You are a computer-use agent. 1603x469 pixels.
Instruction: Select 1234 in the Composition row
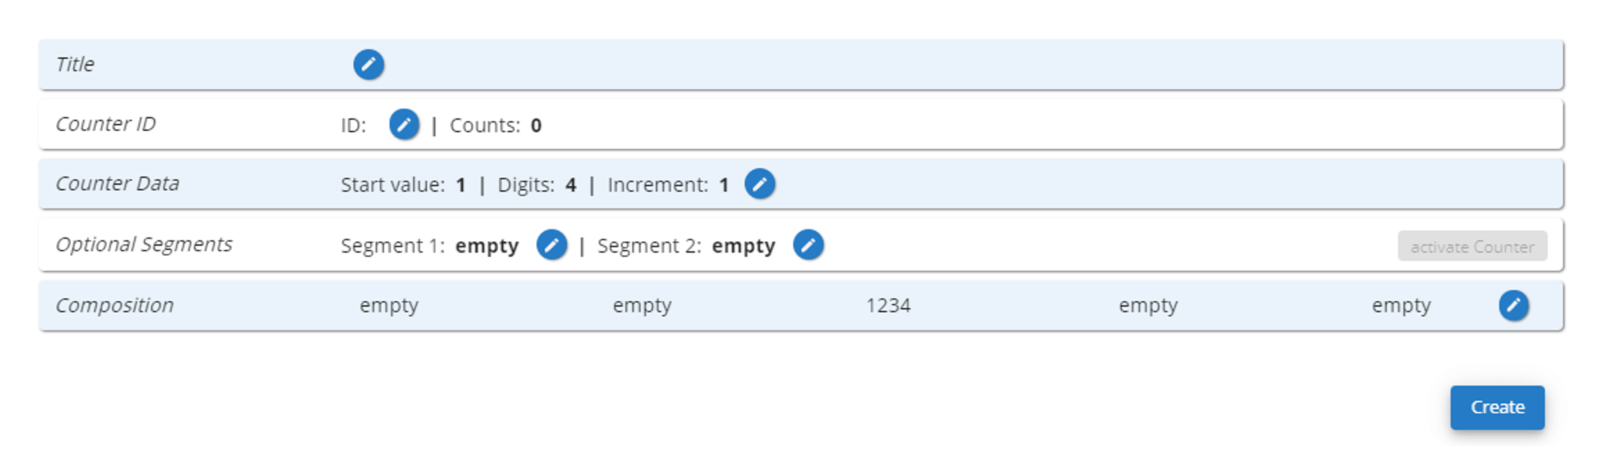pos(888,306)
